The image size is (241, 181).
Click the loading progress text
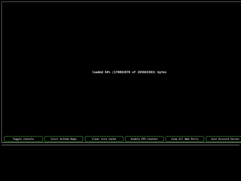(x=129, y=72)
